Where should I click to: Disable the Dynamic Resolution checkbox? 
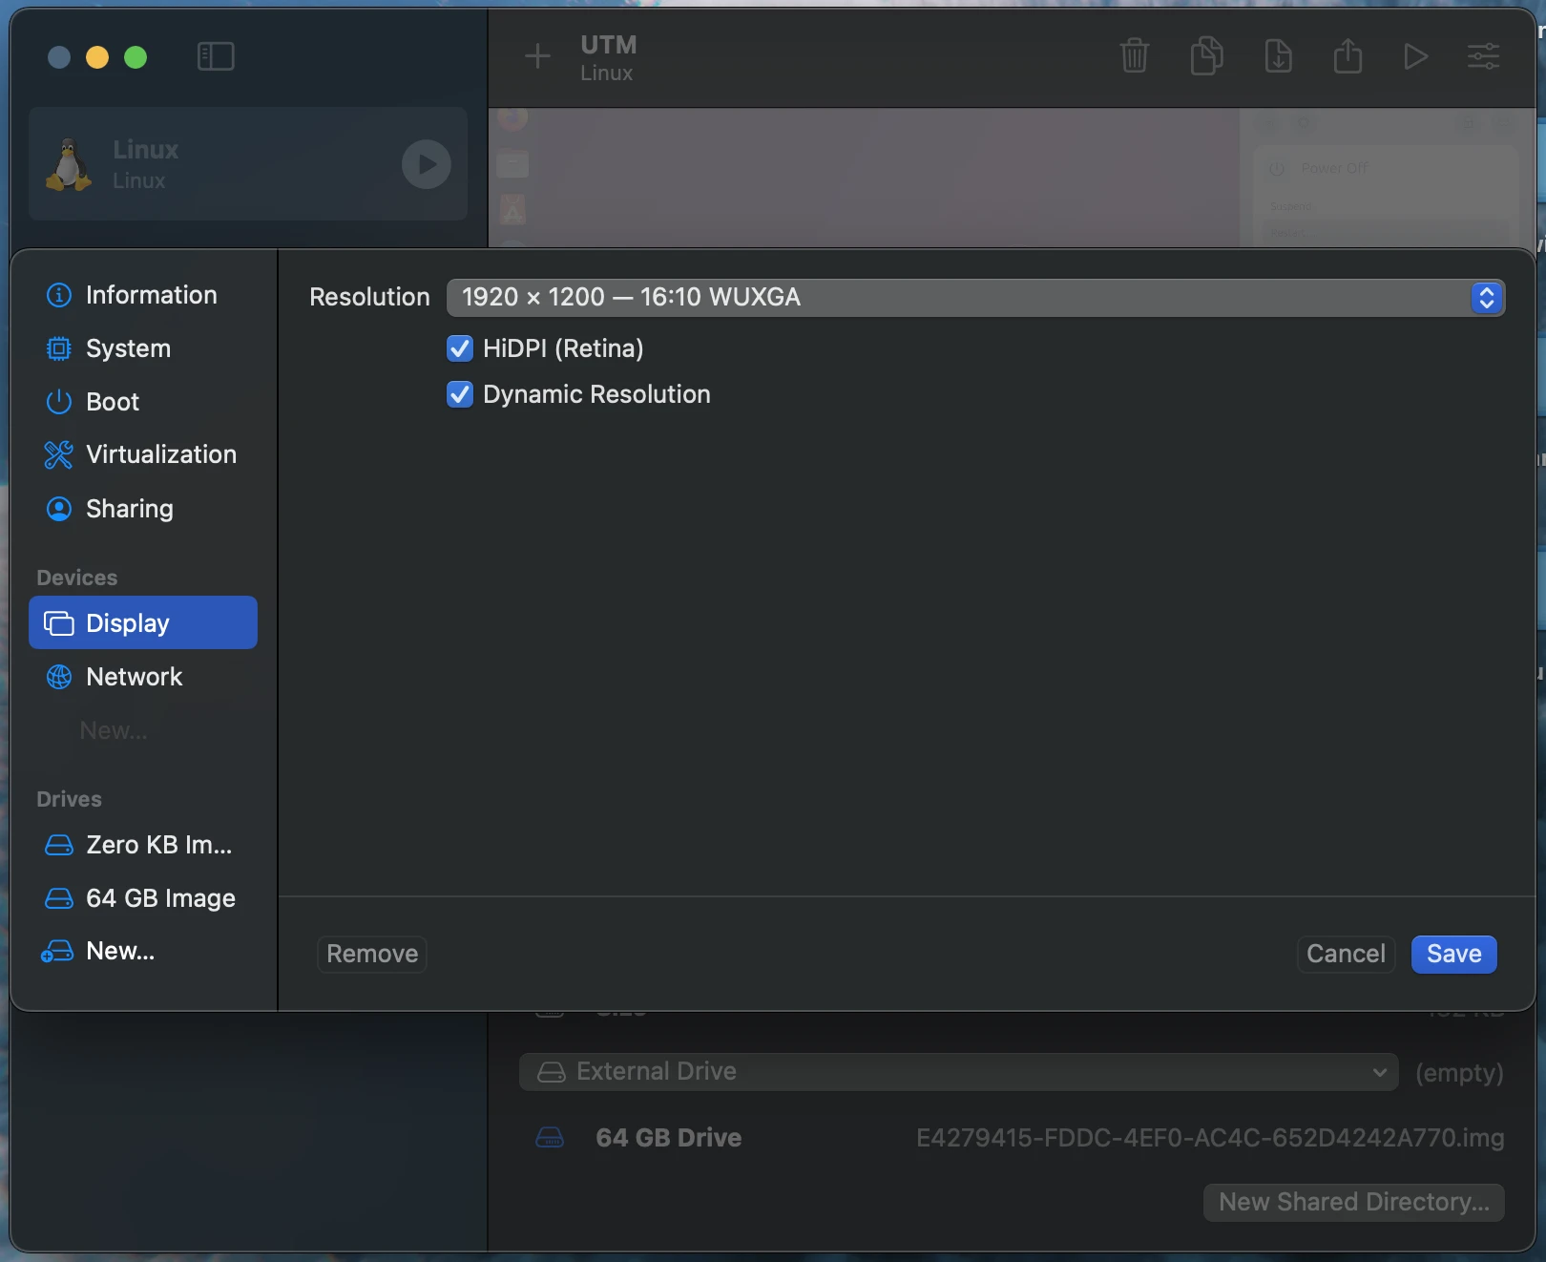point(460,394)
